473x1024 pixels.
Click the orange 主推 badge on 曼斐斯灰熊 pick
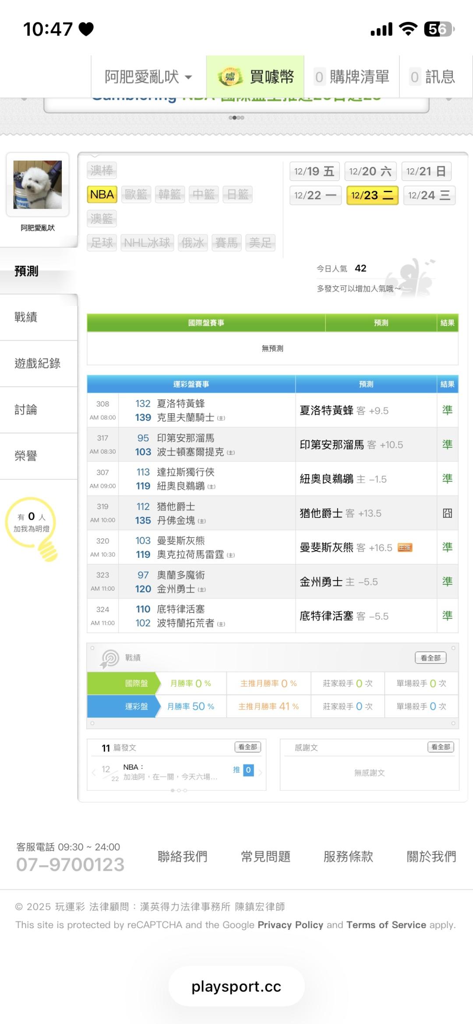point(405,548)
